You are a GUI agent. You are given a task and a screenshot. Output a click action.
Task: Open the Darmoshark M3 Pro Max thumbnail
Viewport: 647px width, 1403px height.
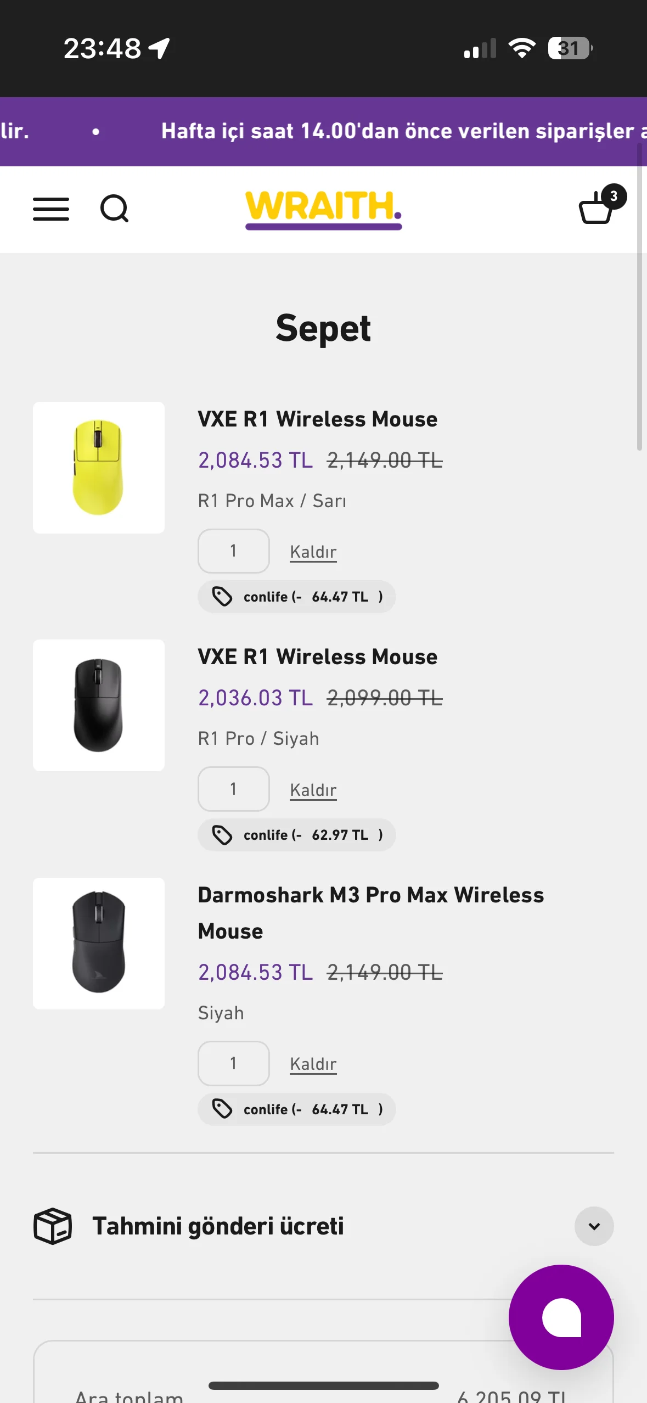[x=99, y=943]
